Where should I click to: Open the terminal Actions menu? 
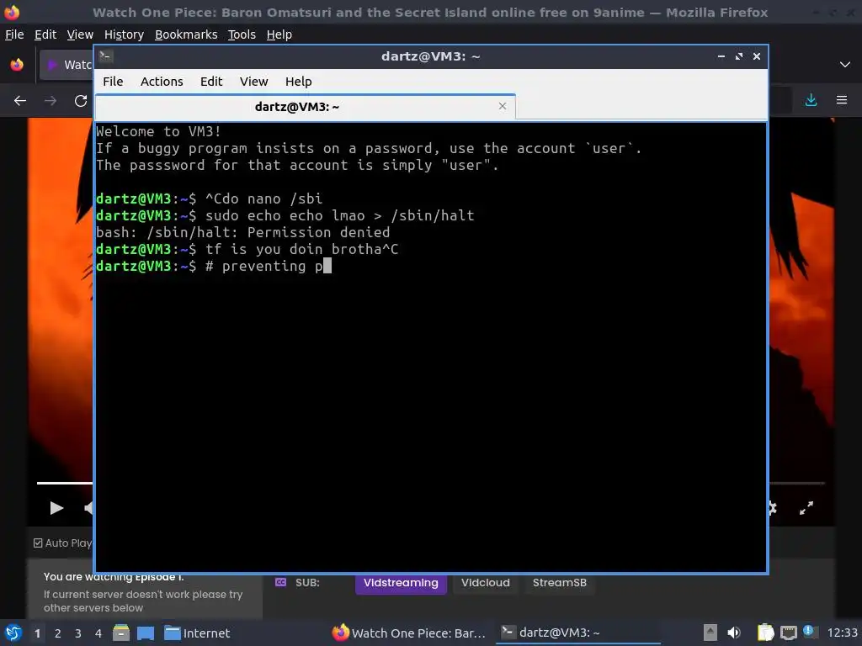(162, 82)
